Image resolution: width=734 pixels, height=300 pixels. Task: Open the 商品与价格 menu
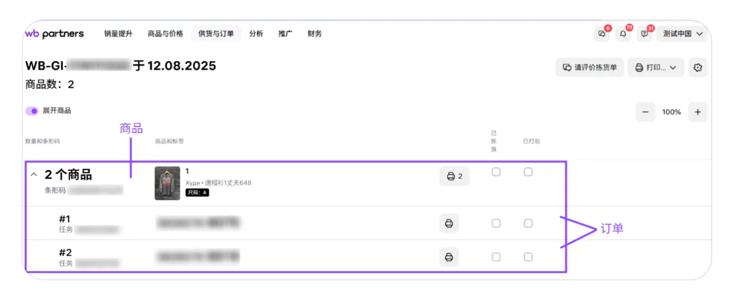pyautogui.click(x=165, y=34)
